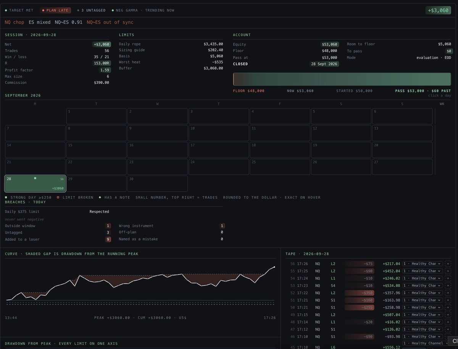The width and height of the screenshot is (458, 349).
Task: Click the Daily rope value $3,435.00
Action: coord(213,44)
